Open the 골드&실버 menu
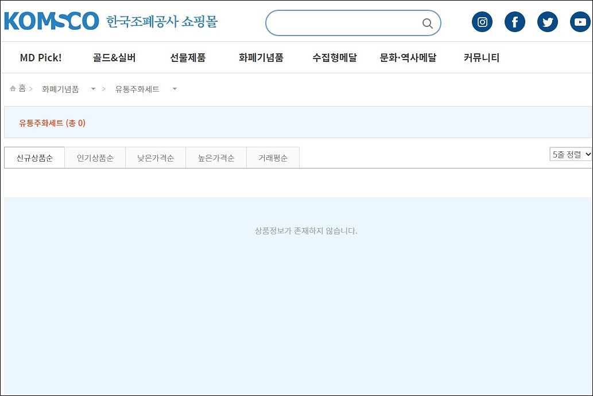Viewport: 593px width, 396px height. click(114, 58)
